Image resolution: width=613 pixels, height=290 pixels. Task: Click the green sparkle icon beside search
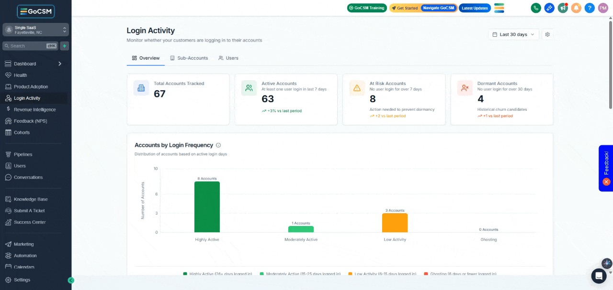coord(65,46)
